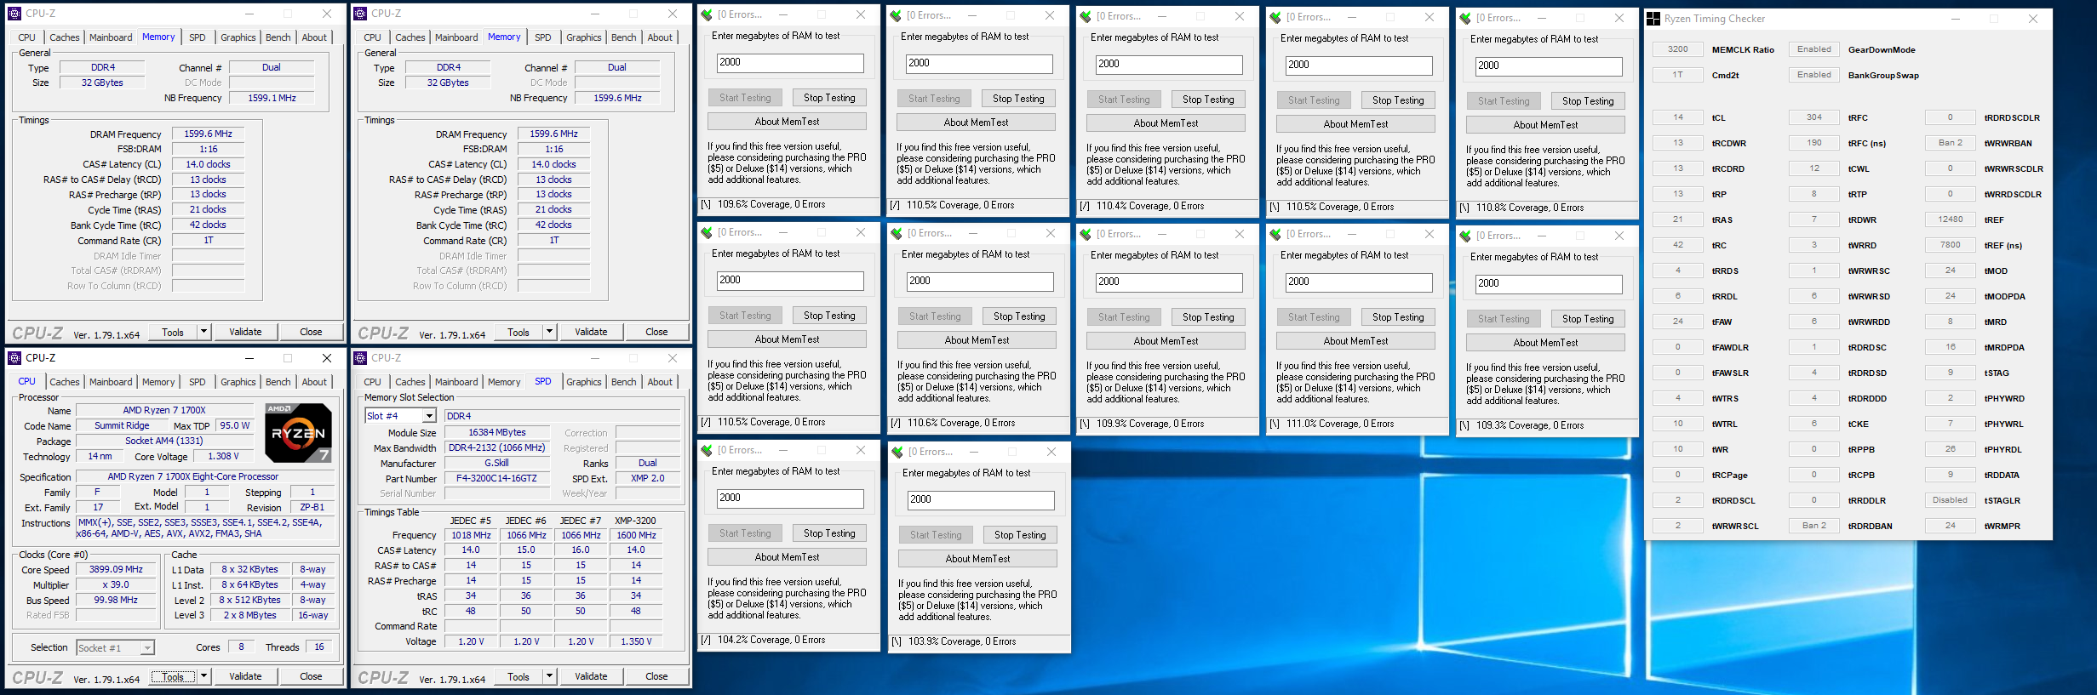Switch to Caches tab in the CPU-Z processor window

(65, 382)
